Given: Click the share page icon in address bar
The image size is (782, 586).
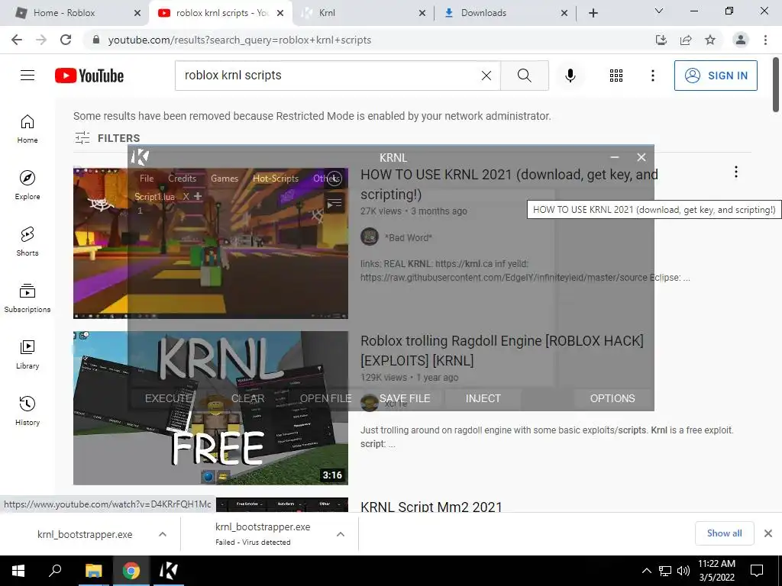Looking at the screenshot, I should pyautogui.click(x=686, y=40).
